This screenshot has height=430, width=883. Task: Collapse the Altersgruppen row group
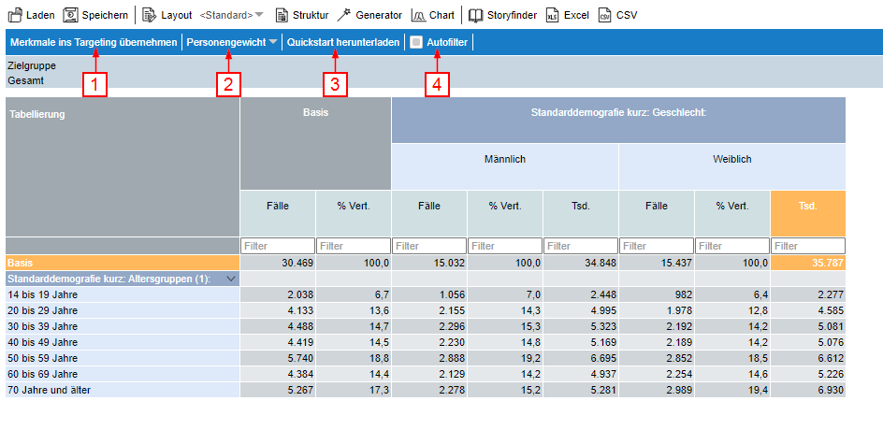tap(230, 279)
